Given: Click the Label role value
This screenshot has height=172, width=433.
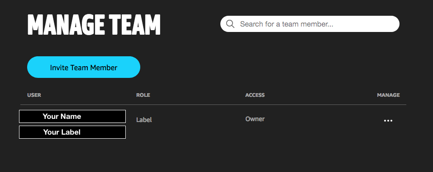Looking at the screenshot, I should pos(144,120).
